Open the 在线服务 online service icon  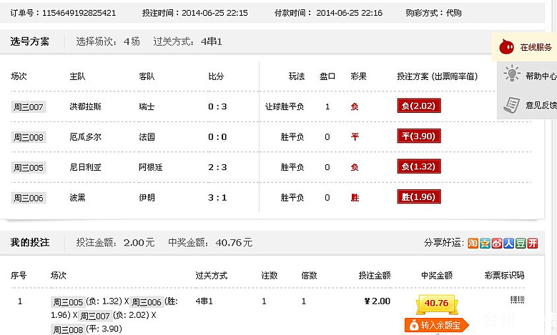507,47
